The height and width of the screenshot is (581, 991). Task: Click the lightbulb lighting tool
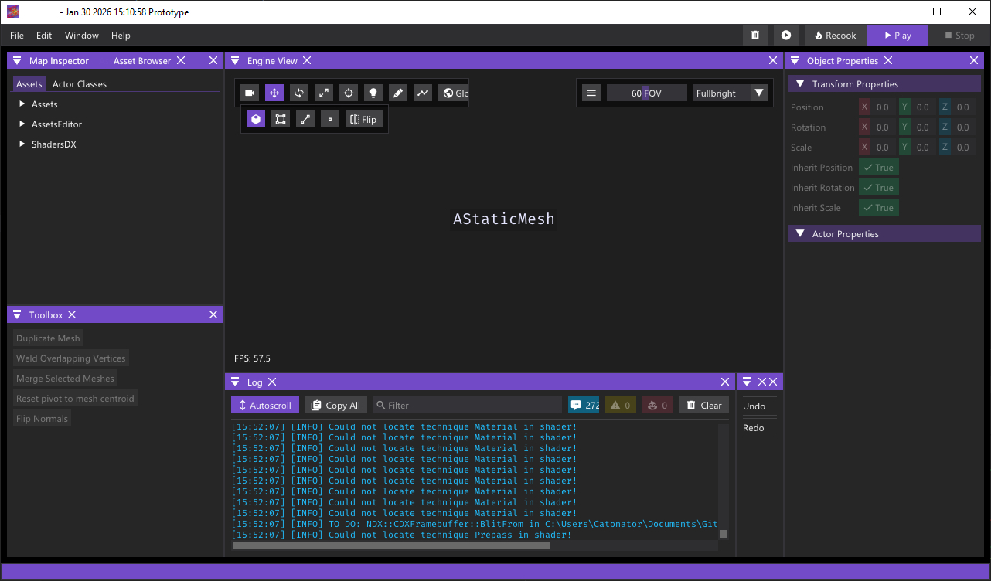tap(373, 93)
